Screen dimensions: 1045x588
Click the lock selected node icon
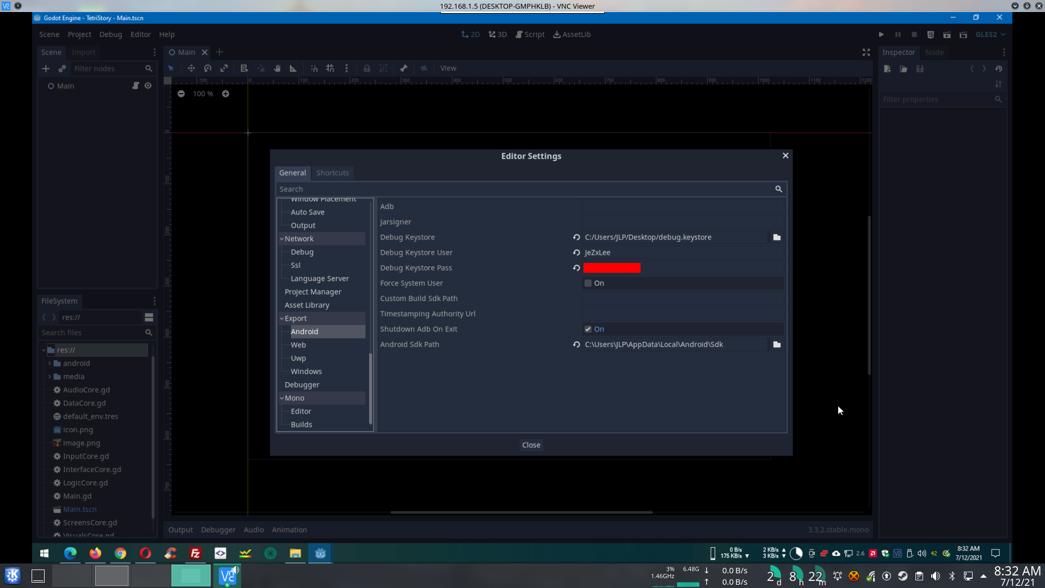tap(367, 68)
